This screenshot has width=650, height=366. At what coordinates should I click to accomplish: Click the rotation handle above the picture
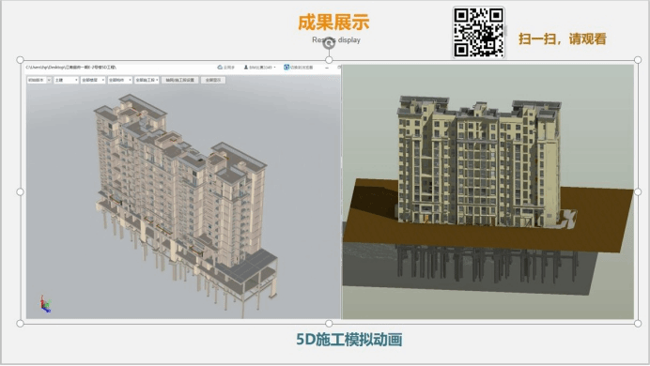329,42
